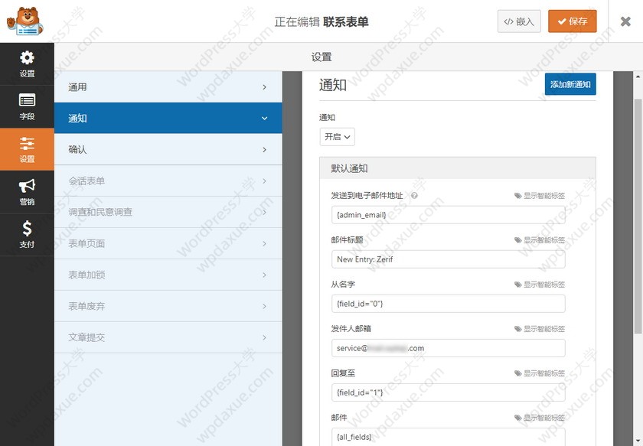Image resolution: width=643 pixels, height=446 pixels.
Task: Open the 会话表单 menu item
Action: pos(168,181)
